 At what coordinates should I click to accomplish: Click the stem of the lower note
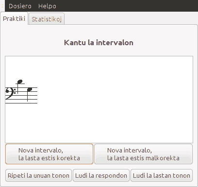pos(27,96)
